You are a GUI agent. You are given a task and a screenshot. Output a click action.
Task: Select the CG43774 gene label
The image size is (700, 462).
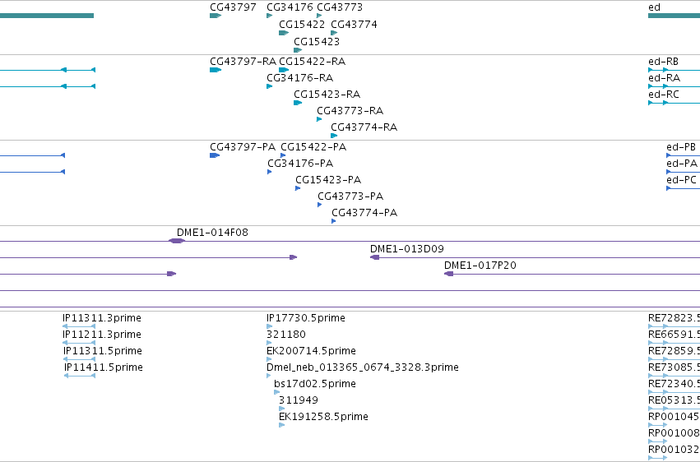tap(354, 24)
